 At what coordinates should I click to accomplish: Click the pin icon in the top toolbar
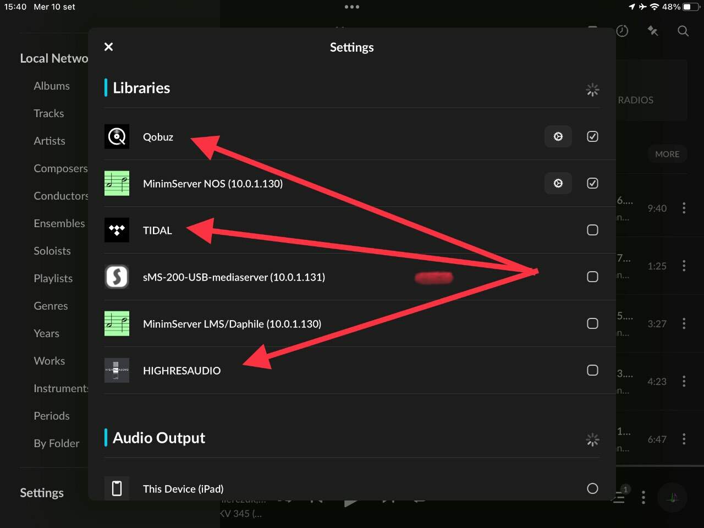(x=653, y=31)
